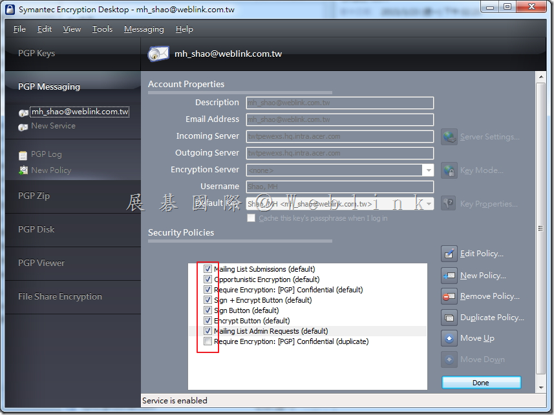Open the File menu
554x415 pixels.
tap(19, 29)
